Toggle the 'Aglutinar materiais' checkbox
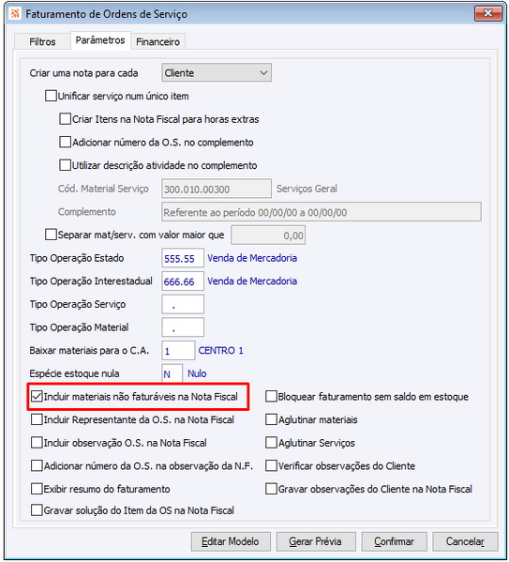 click(271, 419)
